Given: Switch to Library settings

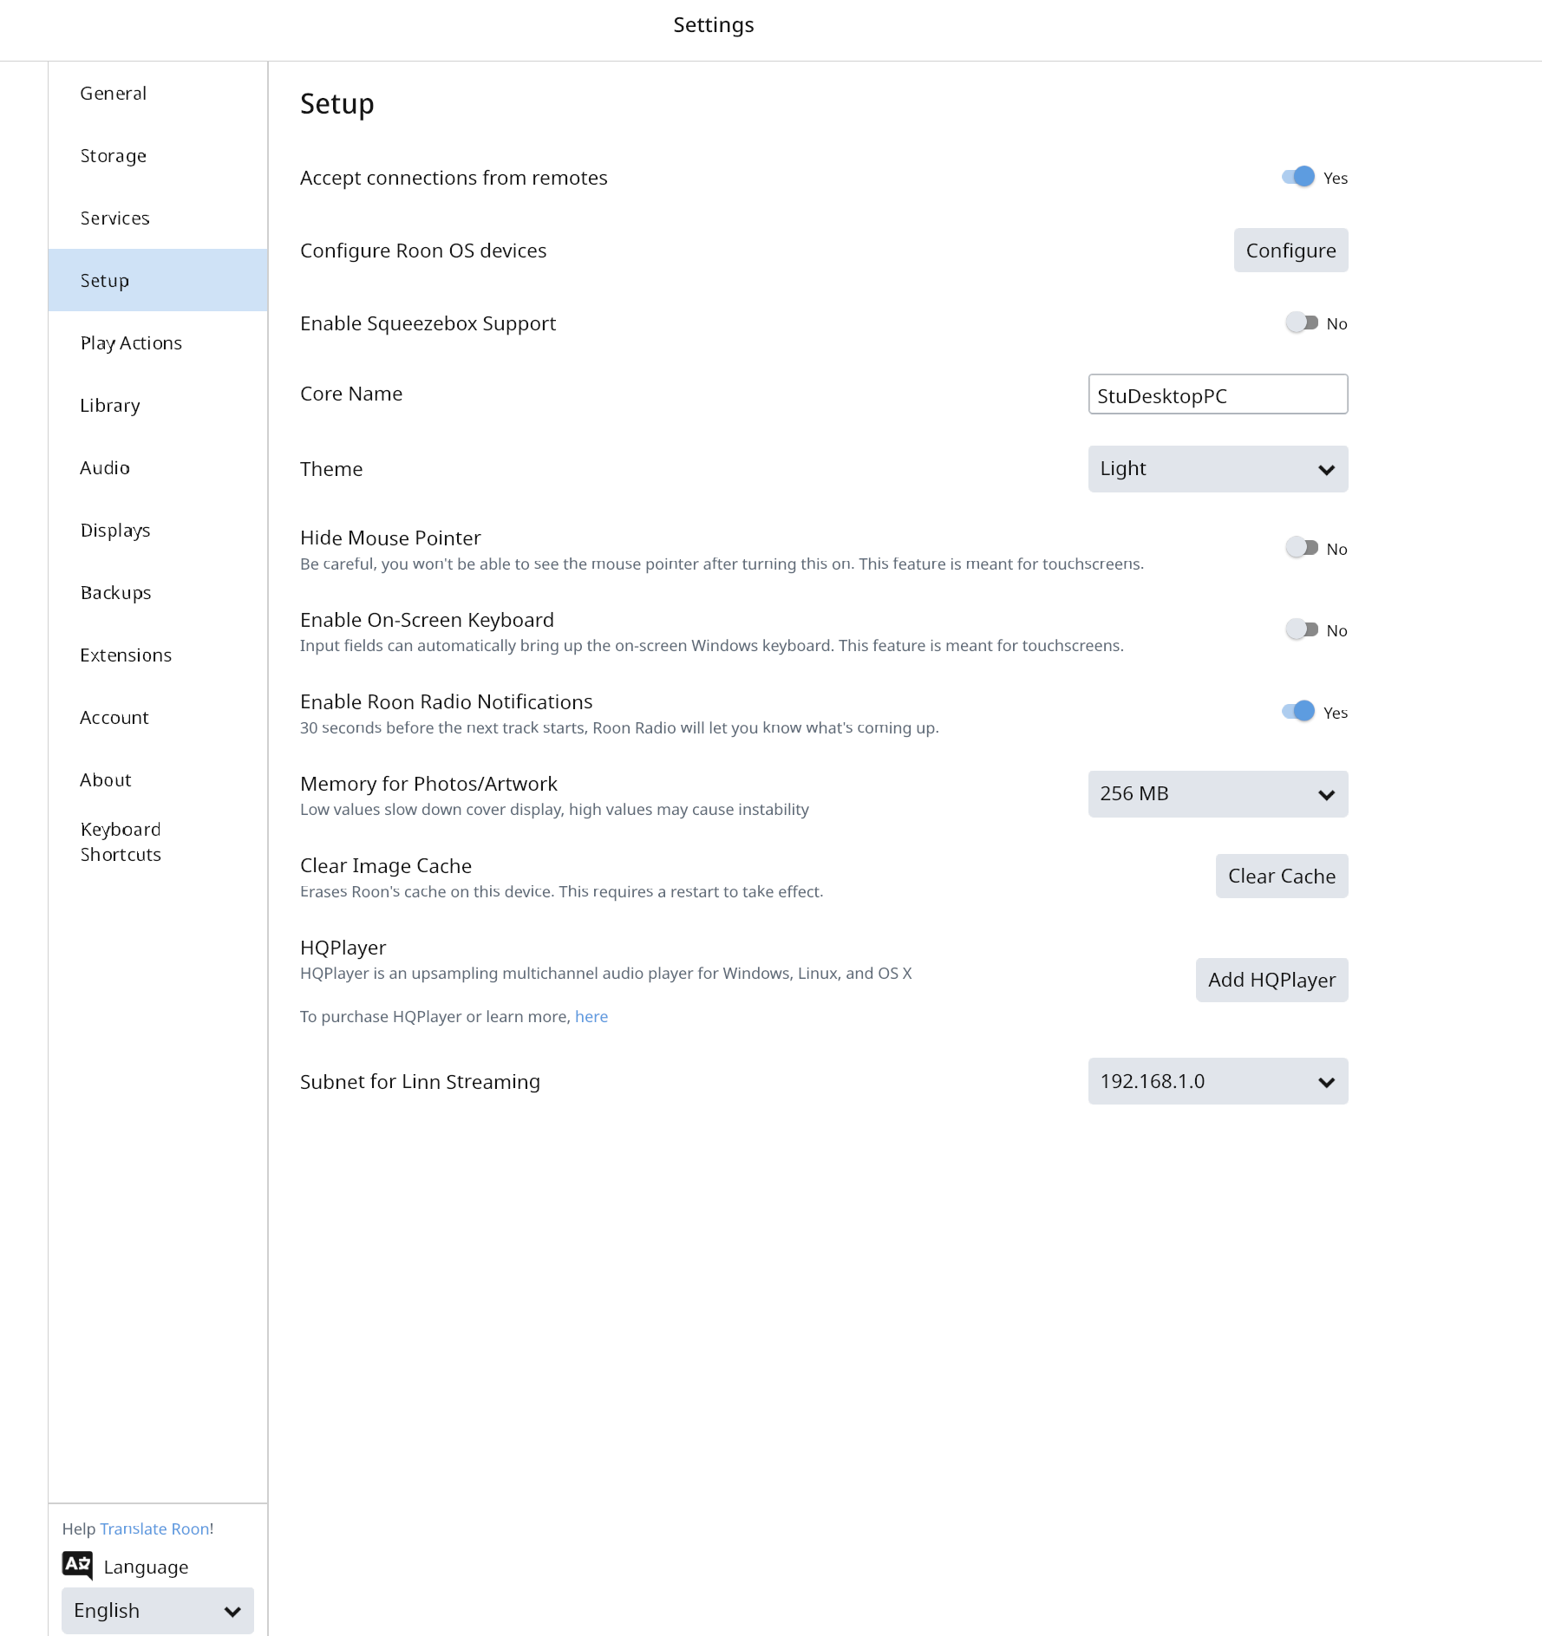Looking at the screenshot, I should (158, 405).
